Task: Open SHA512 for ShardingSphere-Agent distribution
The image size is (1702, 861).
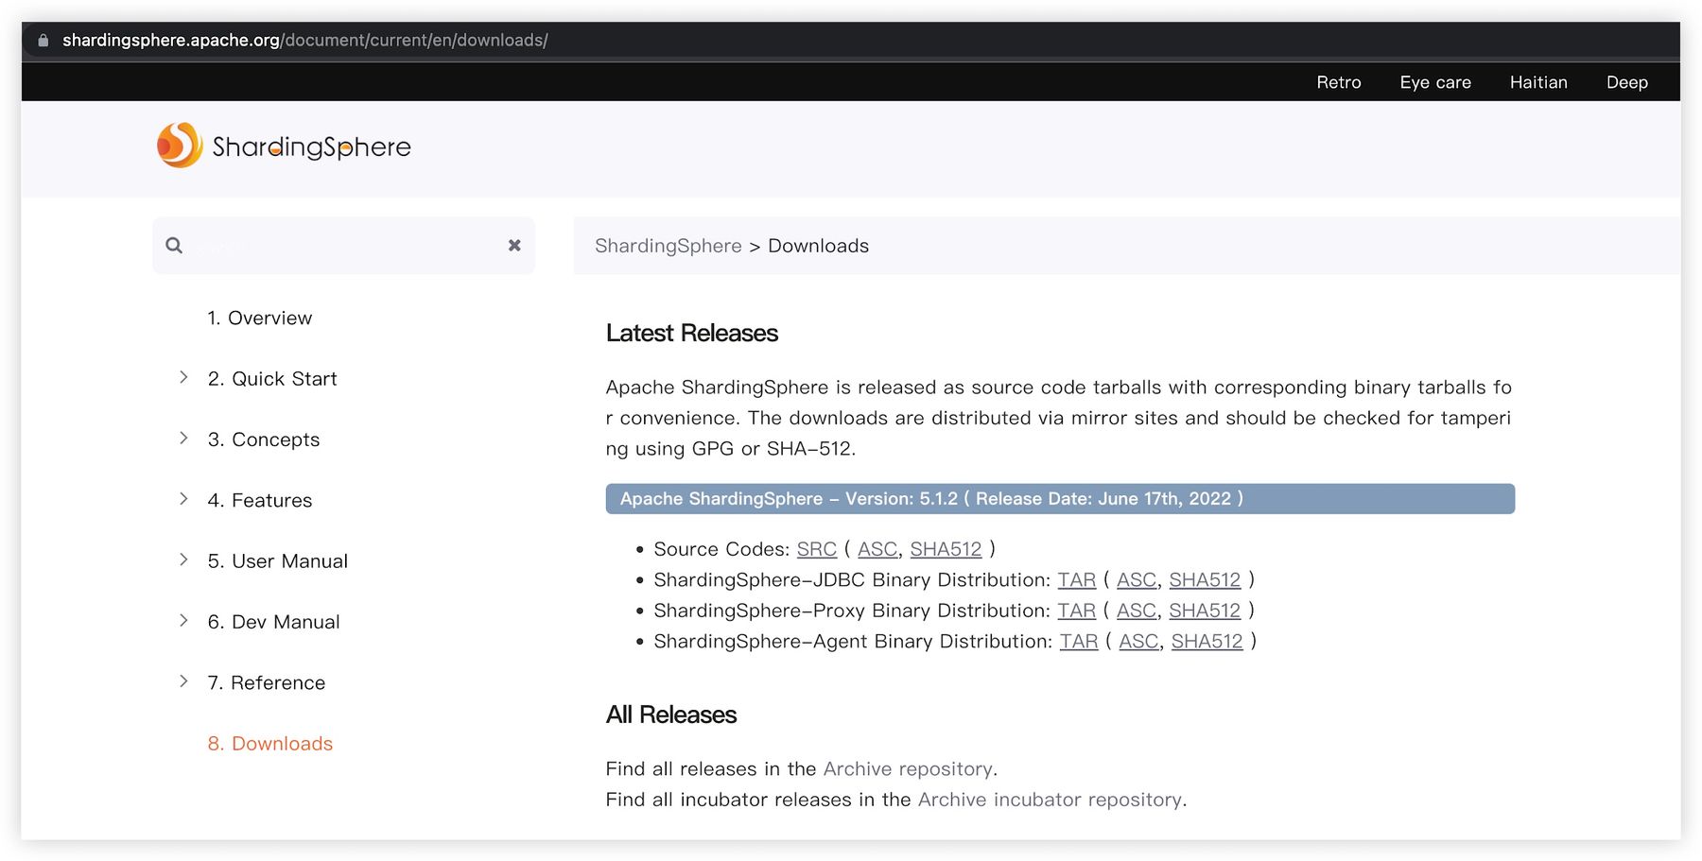Action: (x=1207, y=642)
